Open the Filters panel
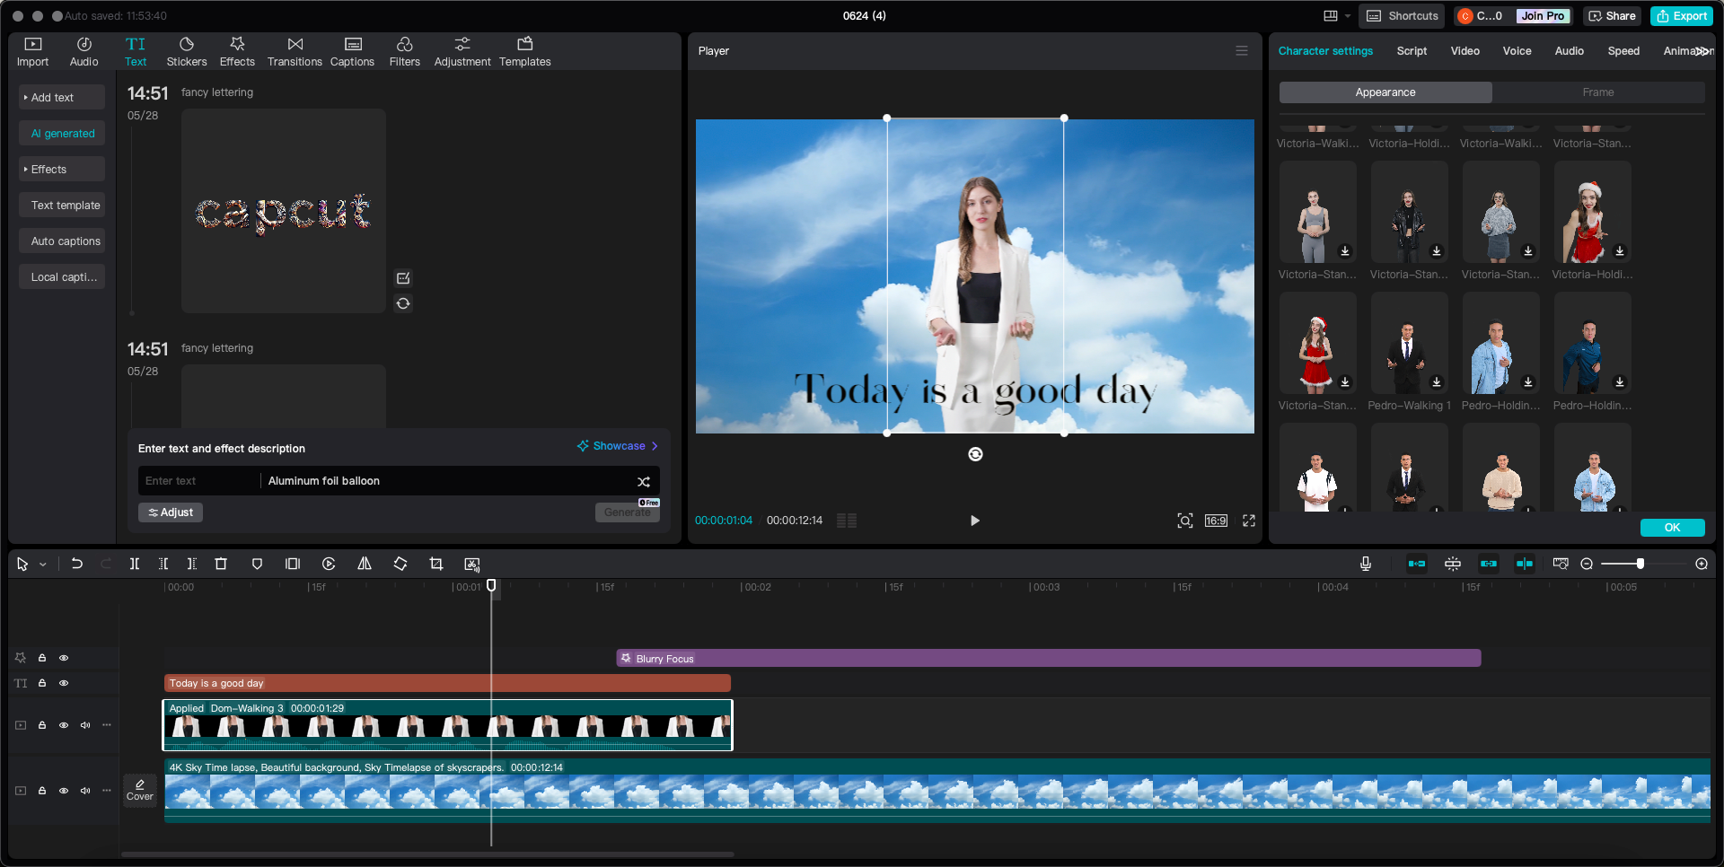Viewport: 1724px width, 867px height. (404, 50)
